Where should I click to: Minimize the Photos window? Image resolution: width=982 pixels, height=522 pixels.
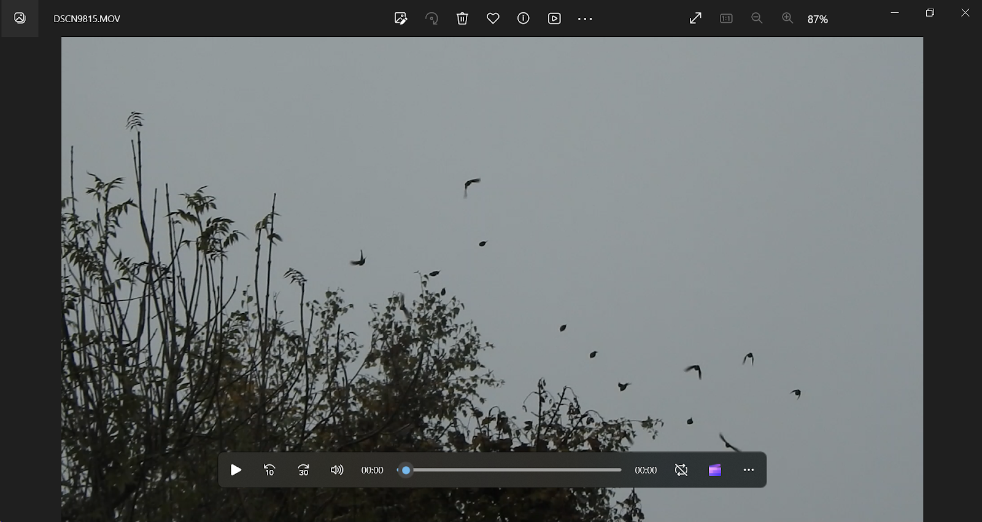895,12
